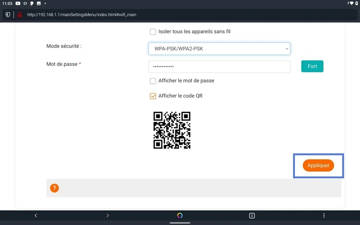Open the tabs counter showing 2
360x225 pixels.
[252, 215]
